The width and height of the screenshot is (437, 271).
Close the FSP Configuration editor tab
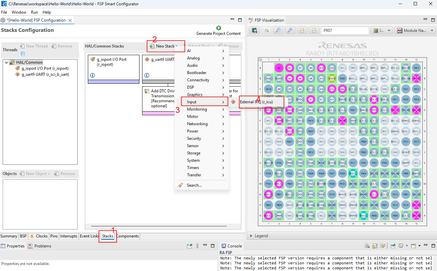tap(70, 20)
